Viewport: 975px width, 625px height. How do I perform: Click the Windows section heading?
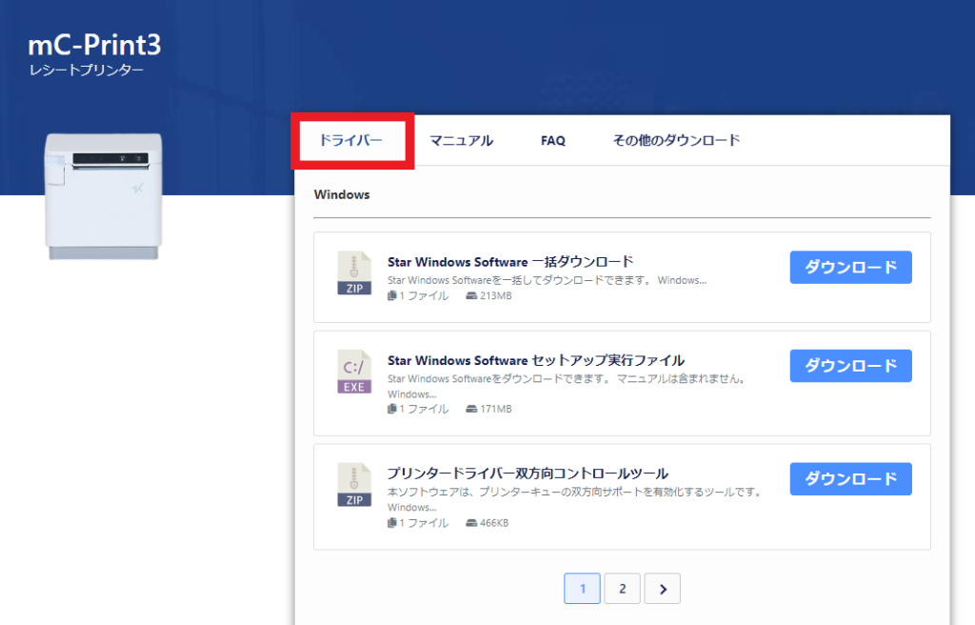342,195
